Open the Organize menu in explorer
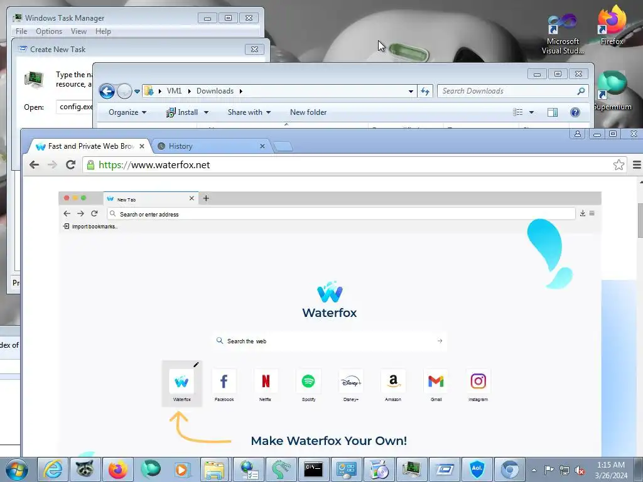Viewport: 643px width, 482px height. 127,112
